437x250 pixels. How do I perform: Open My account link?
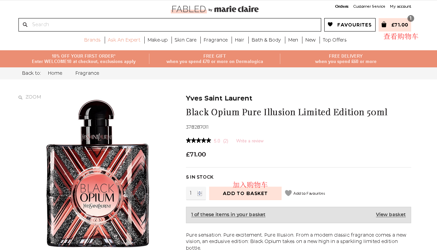coord(400,6)
